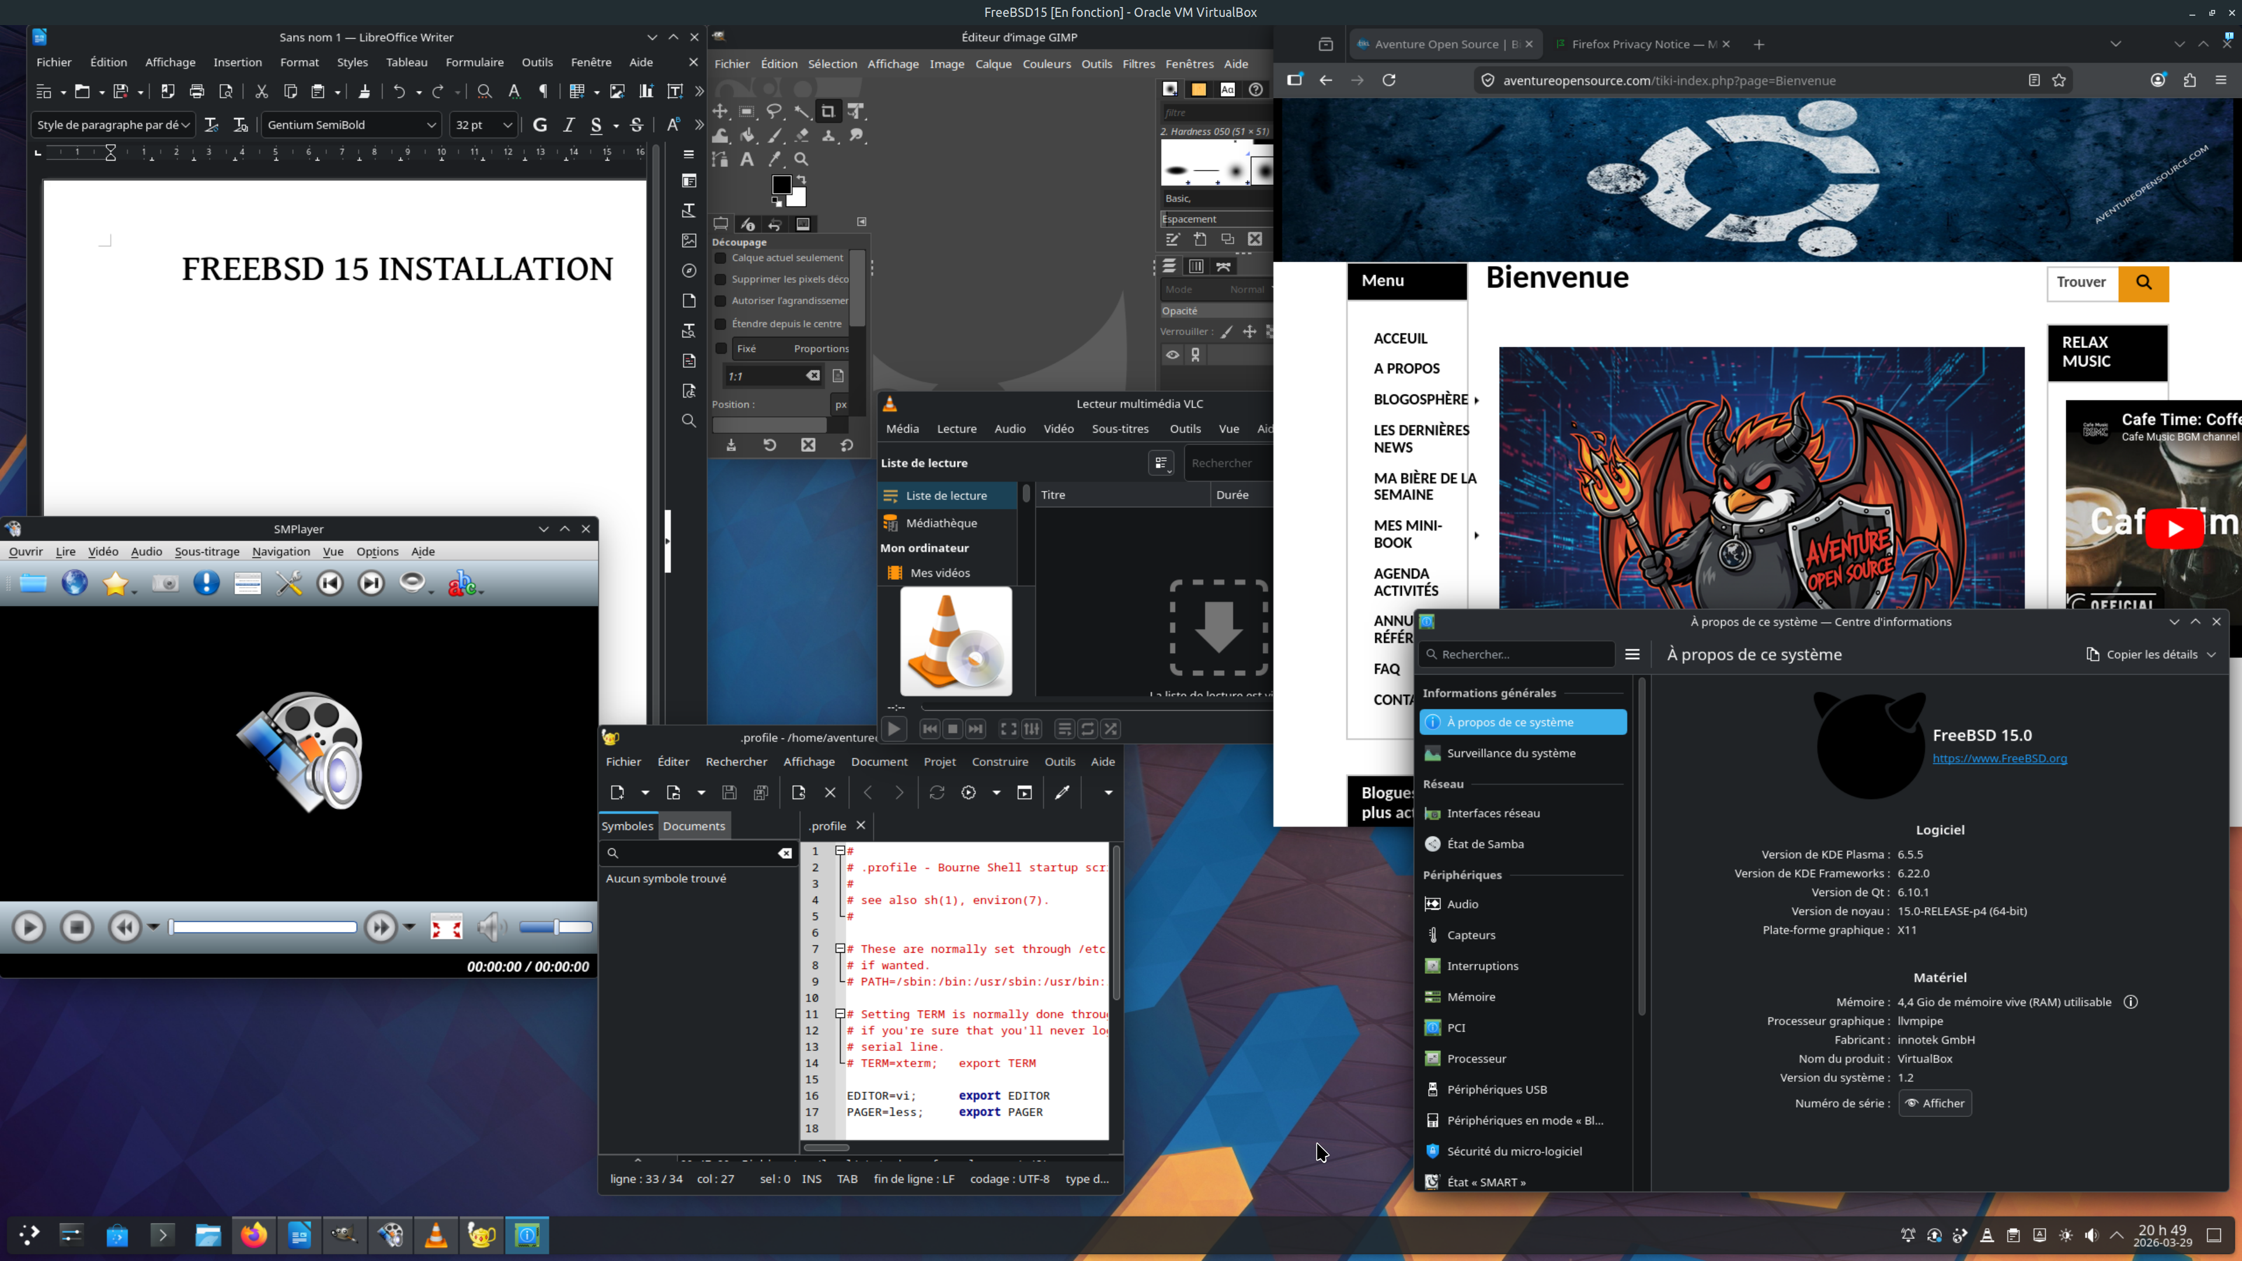Enable 'Étendre depuis le centre' checkbox
This screenshot has width=2242, height=1261.
click(720, 324)
